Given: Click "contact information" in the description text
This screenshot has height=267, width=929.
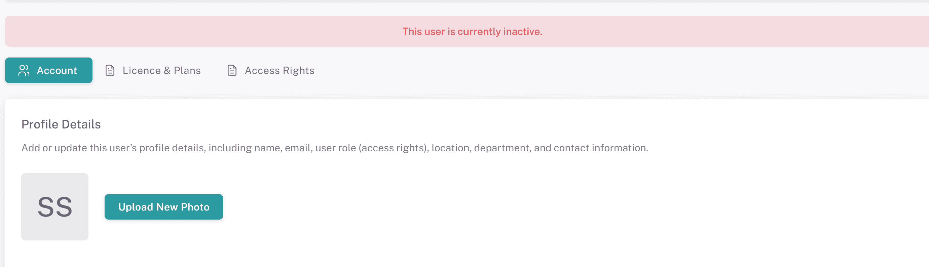Looking at the screenshot, I should coord(600,148).
